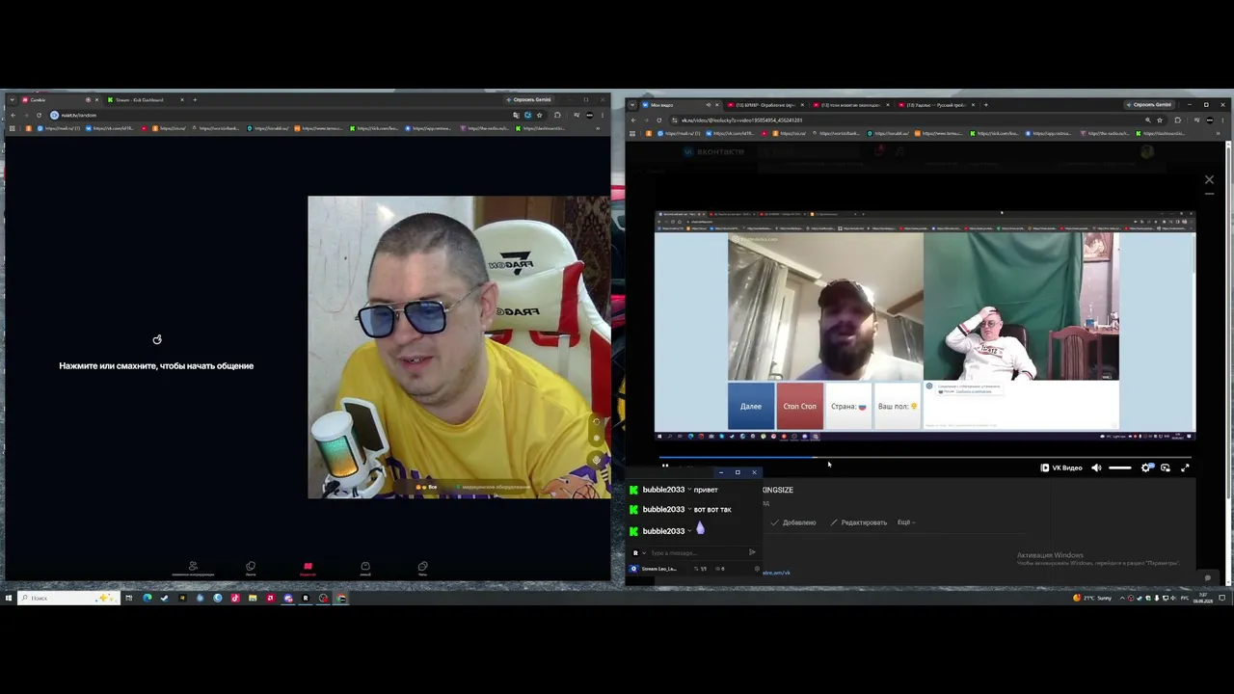Click Редактировать below the video
The width and height of the screenshot is (1234, 694).
point(858,522)
